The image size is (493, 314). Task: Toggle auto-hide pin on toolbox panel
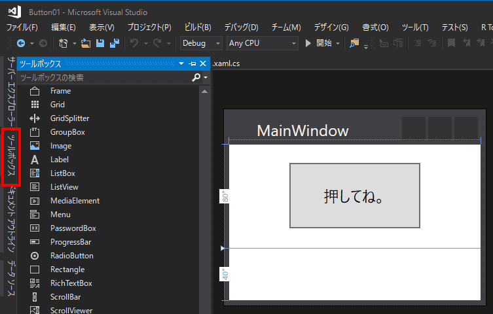[192, 63]
